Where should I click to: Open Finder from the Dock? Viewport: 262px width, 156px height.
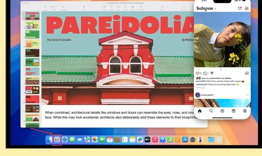click(49, 139)
